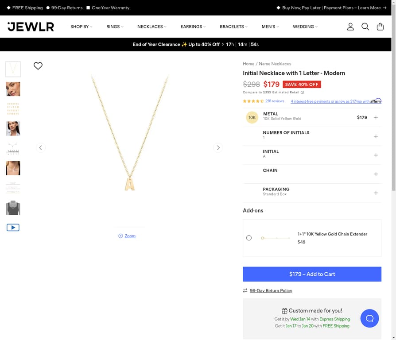Expand the Metal options section

312,117
